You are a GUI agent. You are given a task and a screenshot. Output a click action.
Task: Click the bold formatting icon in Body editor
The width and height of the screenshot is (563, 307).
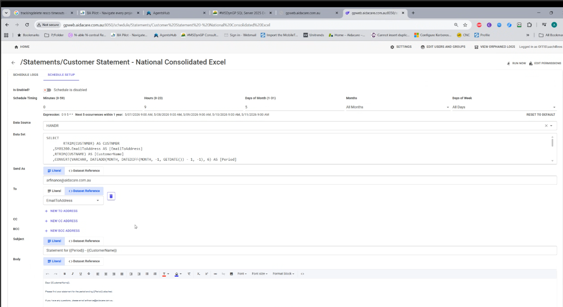tap(65, 274)
